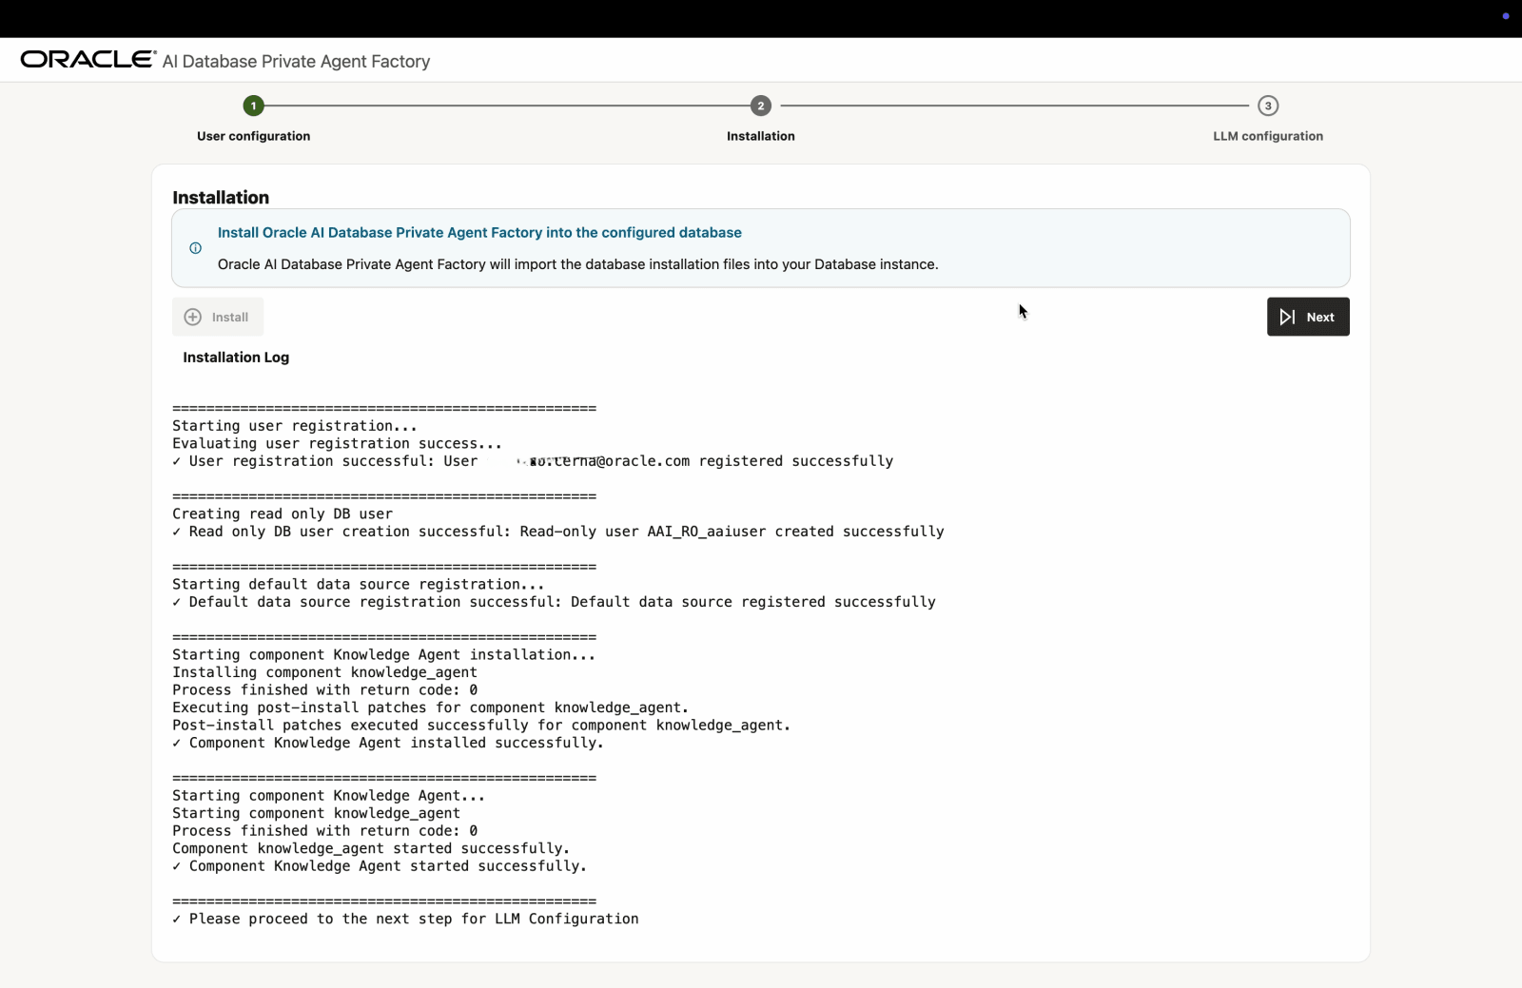Image resolution: width=1522 pixels, height=988 pixels.
Task: Click the log line "Evaluating user registration success..."
Action: 337,443
